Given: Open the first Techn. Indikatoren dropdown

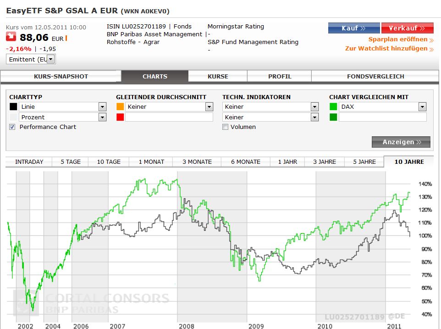Looking at the screenshot, I should [270, 106].
